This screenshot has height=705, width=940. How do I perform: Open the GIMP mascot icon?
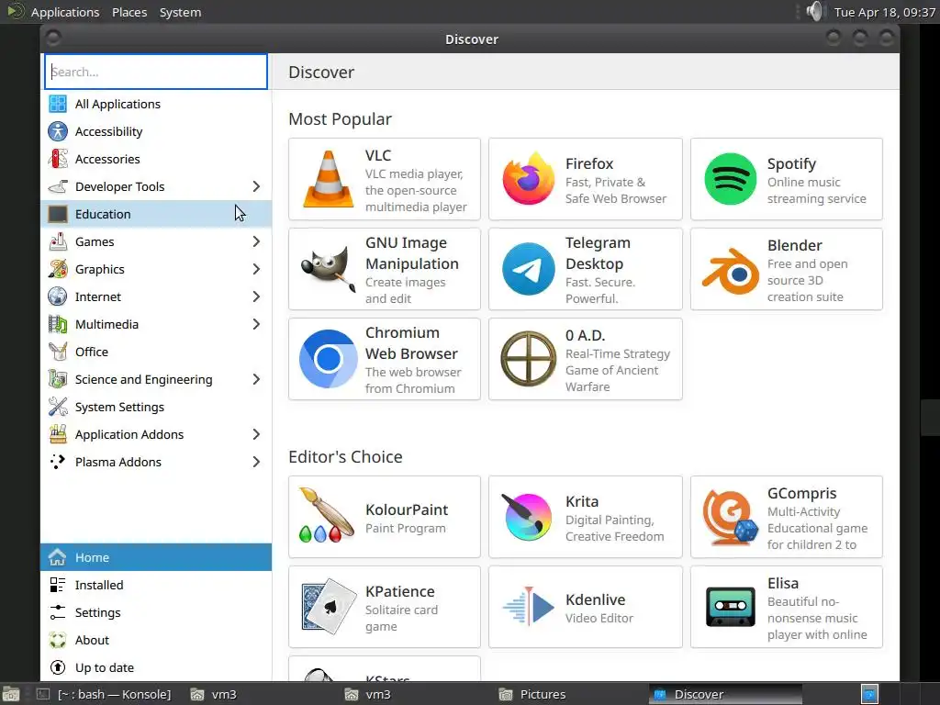328,269
